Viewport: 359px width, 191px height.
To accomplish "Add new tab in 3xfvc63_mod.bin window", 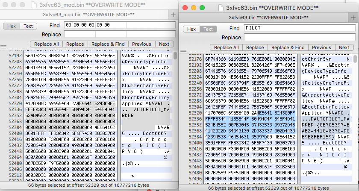I will [174, 15].
